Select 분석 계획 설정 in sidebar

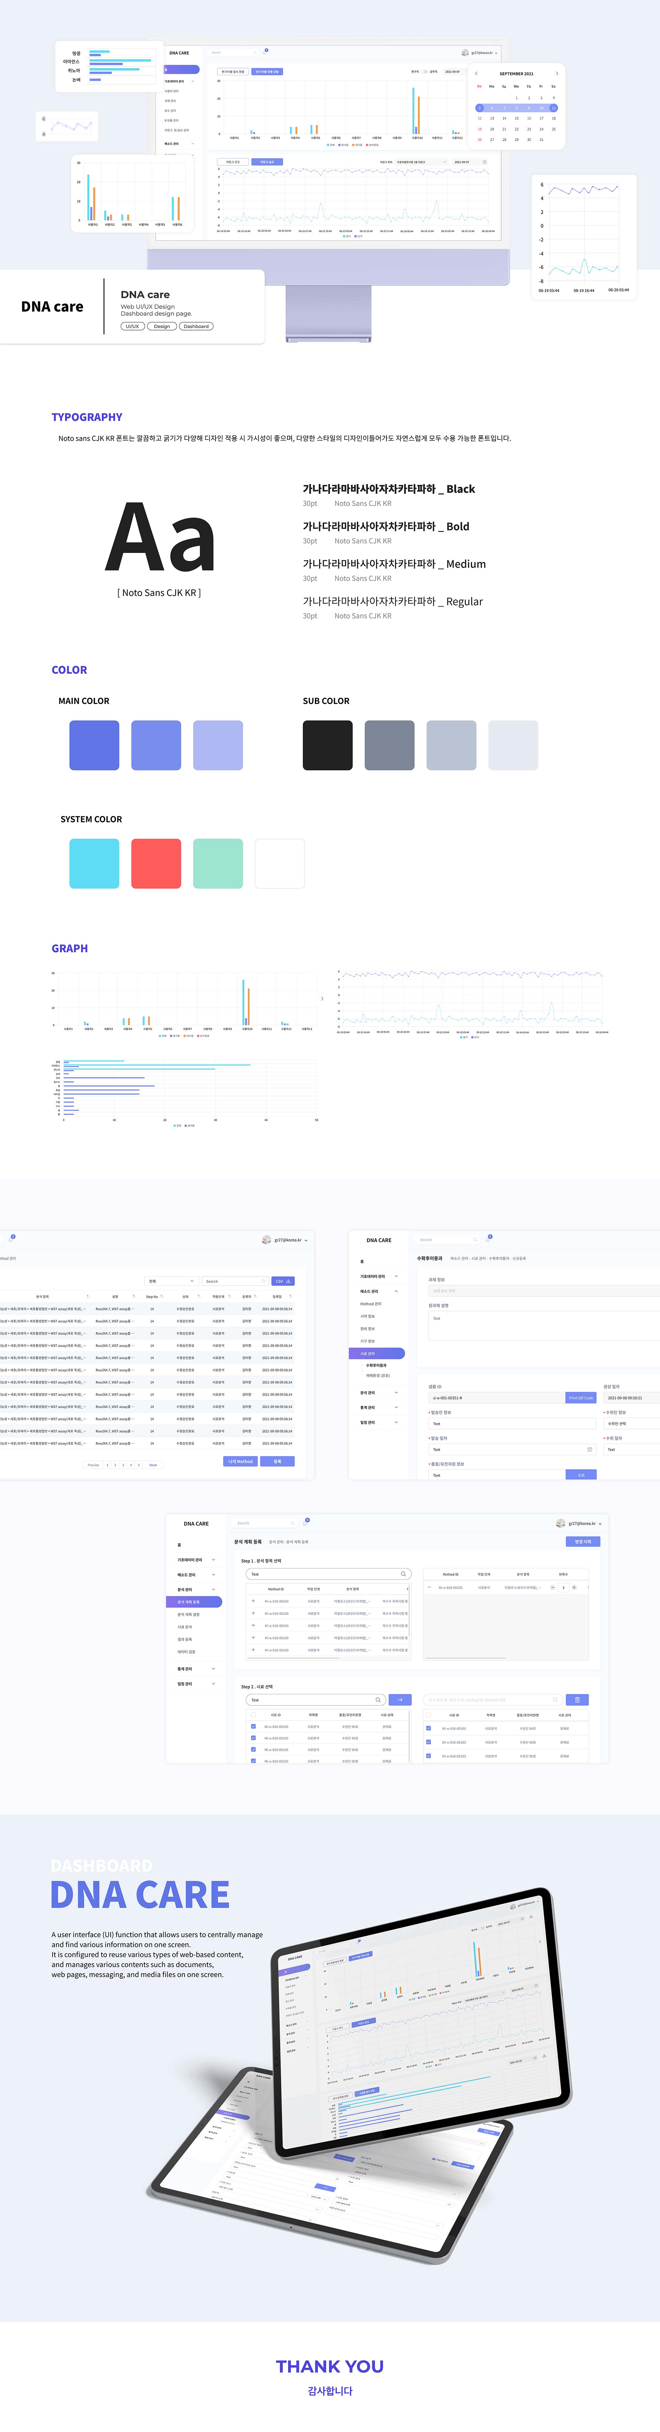click(x=189, y=1615)
